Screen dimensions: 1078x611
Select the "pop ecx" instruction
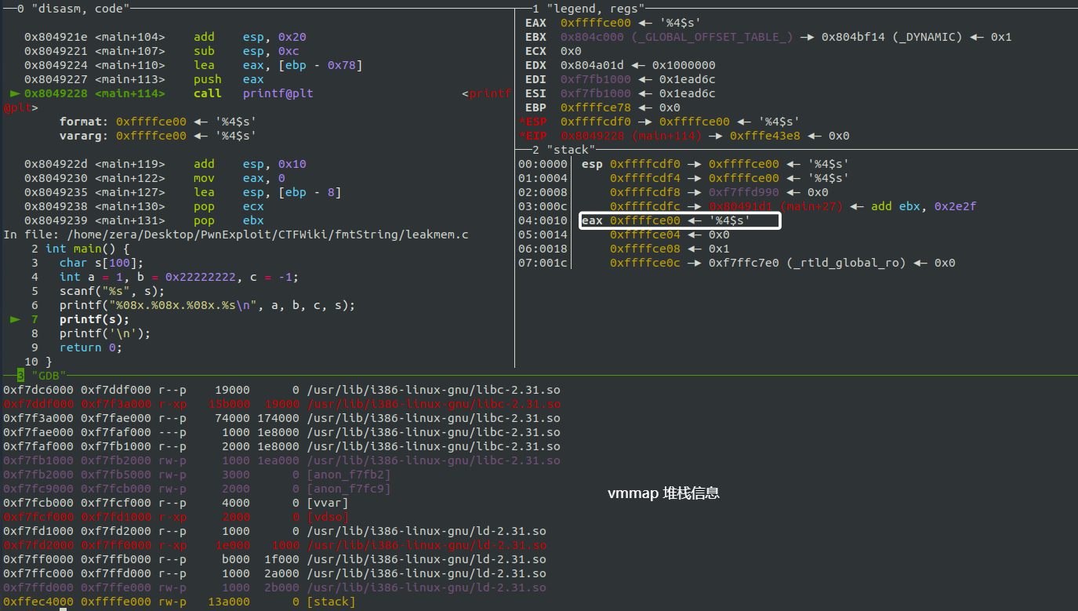[x=229, y=206]
